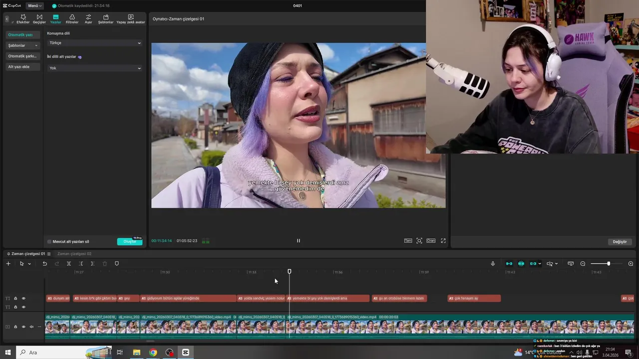Open Yapay zekâ avatar tab
Screen dimensions: 639x359
pos(131,19)
